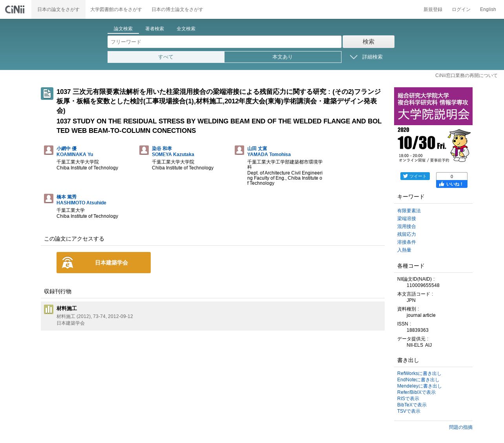Click keyword 入熱量

(x=404, y=250)
